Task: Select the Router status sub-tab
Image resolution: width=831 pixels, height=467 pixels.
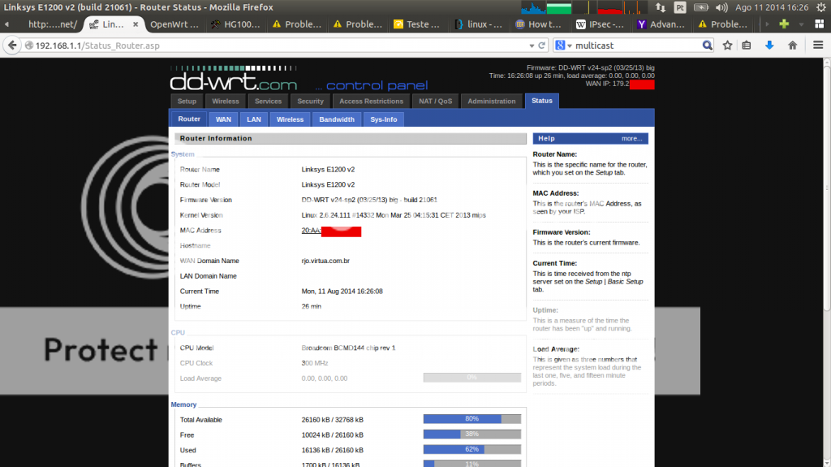Action: 189,119
